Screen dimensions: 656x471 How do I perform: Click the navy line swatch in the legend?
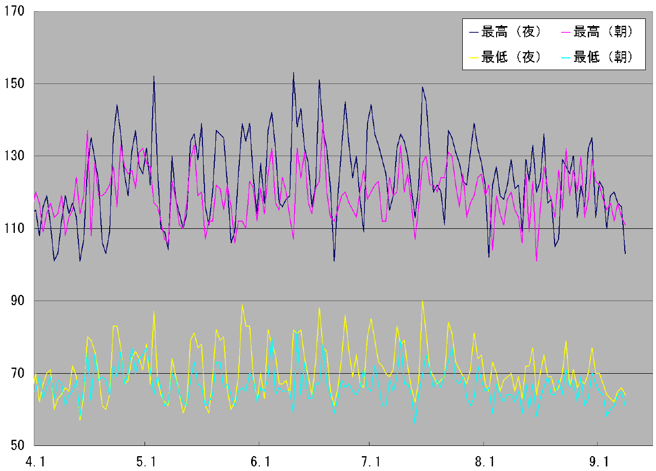click(474, 33)
